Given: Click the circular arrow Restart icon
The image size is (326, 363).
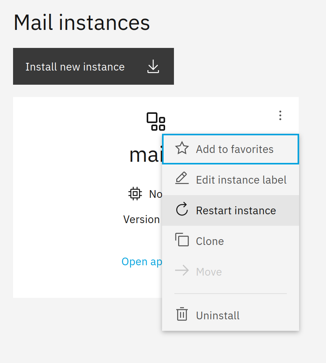Looking at the screenshot, I should coord(182,210).
